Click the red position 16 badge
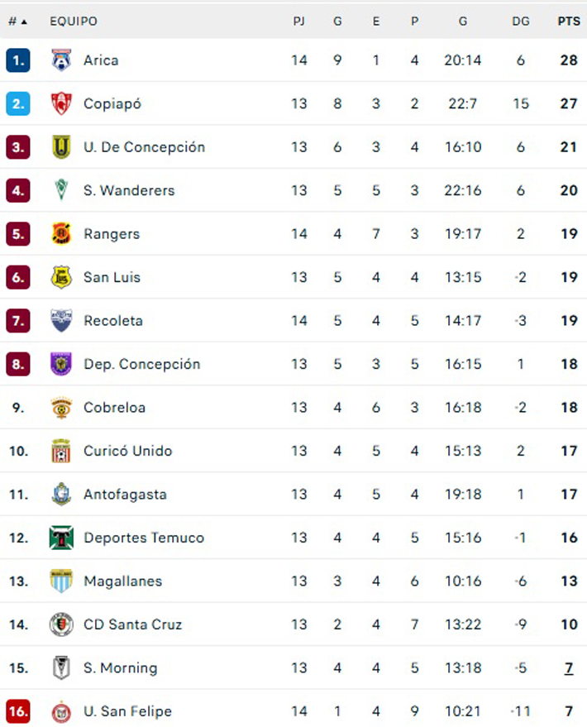 18,711
